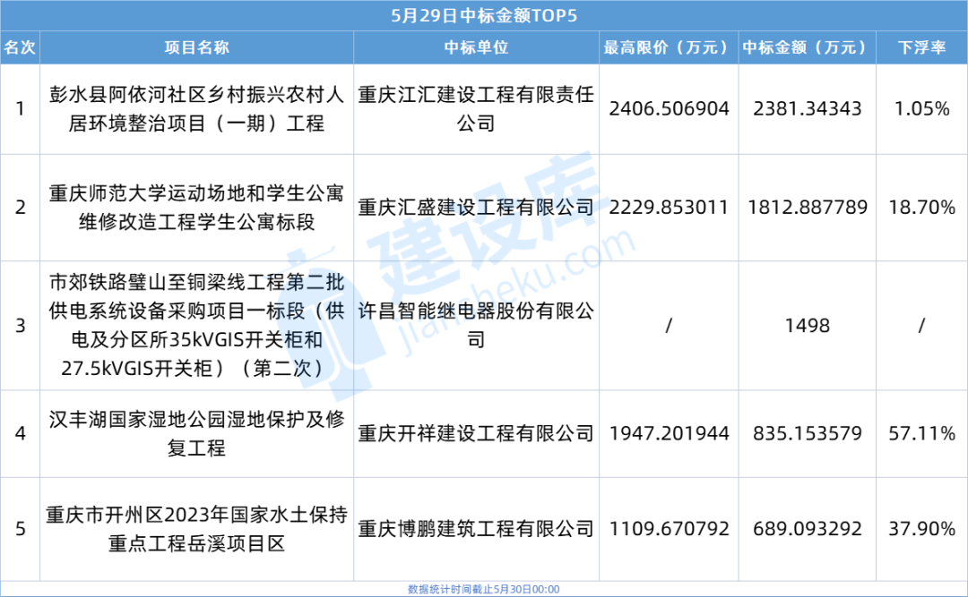This screenshot has width=968, height=597.
Task: Click the 689.093292 bid amount cell
Action: point(807,529)
